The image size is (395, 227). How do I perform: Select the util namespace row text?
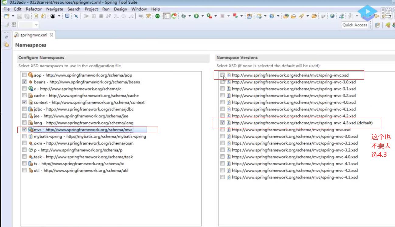81,170
